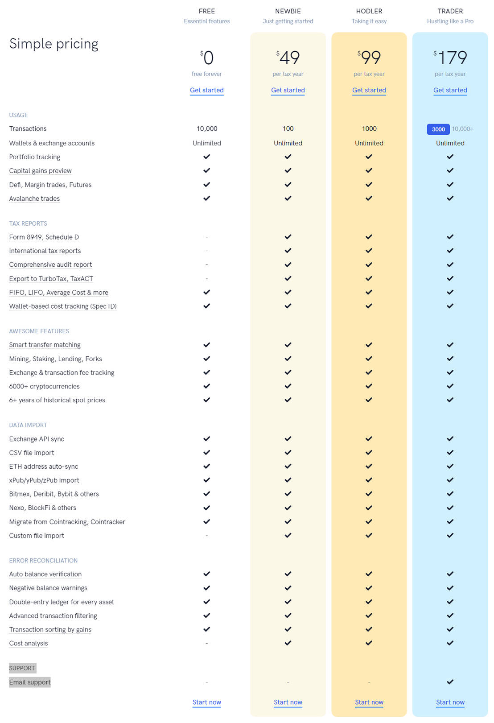Viewport: 494px width, 723px height.
Task: Click the Email support checkmark under TRADER
Action: click(x=450, y=682)
